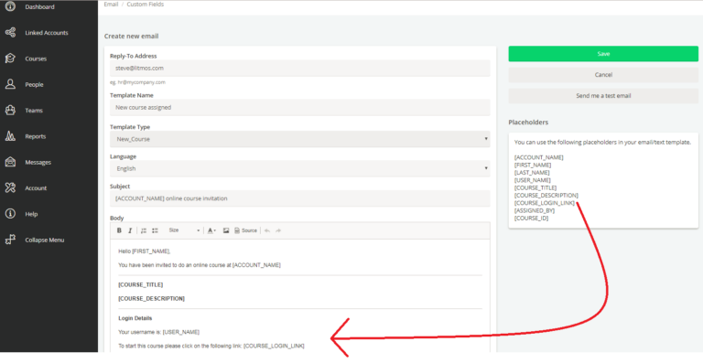Screen dimensions: 703x363
Task: Click [COURSE_ID] in placeholders list
Action: click(x=531, y=218)
